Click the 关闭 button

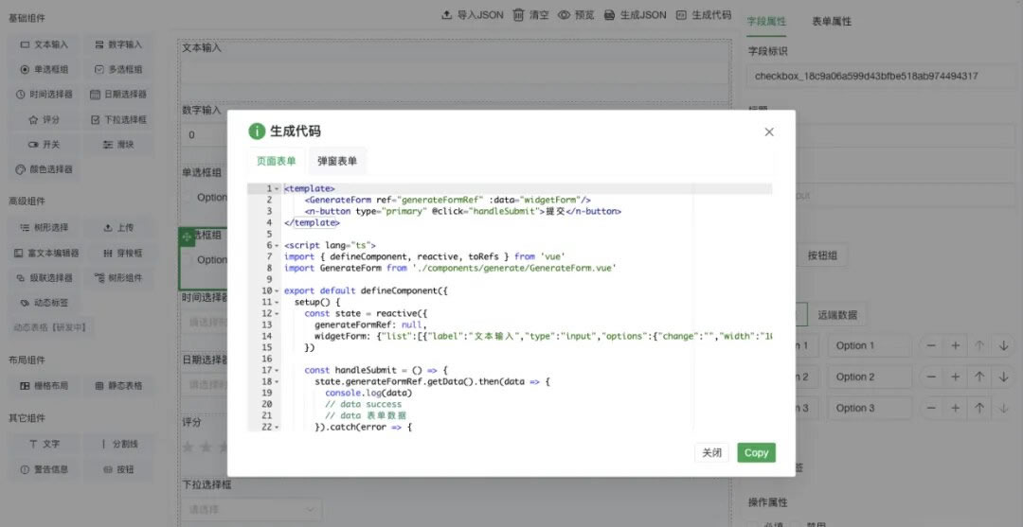point(711,453)
